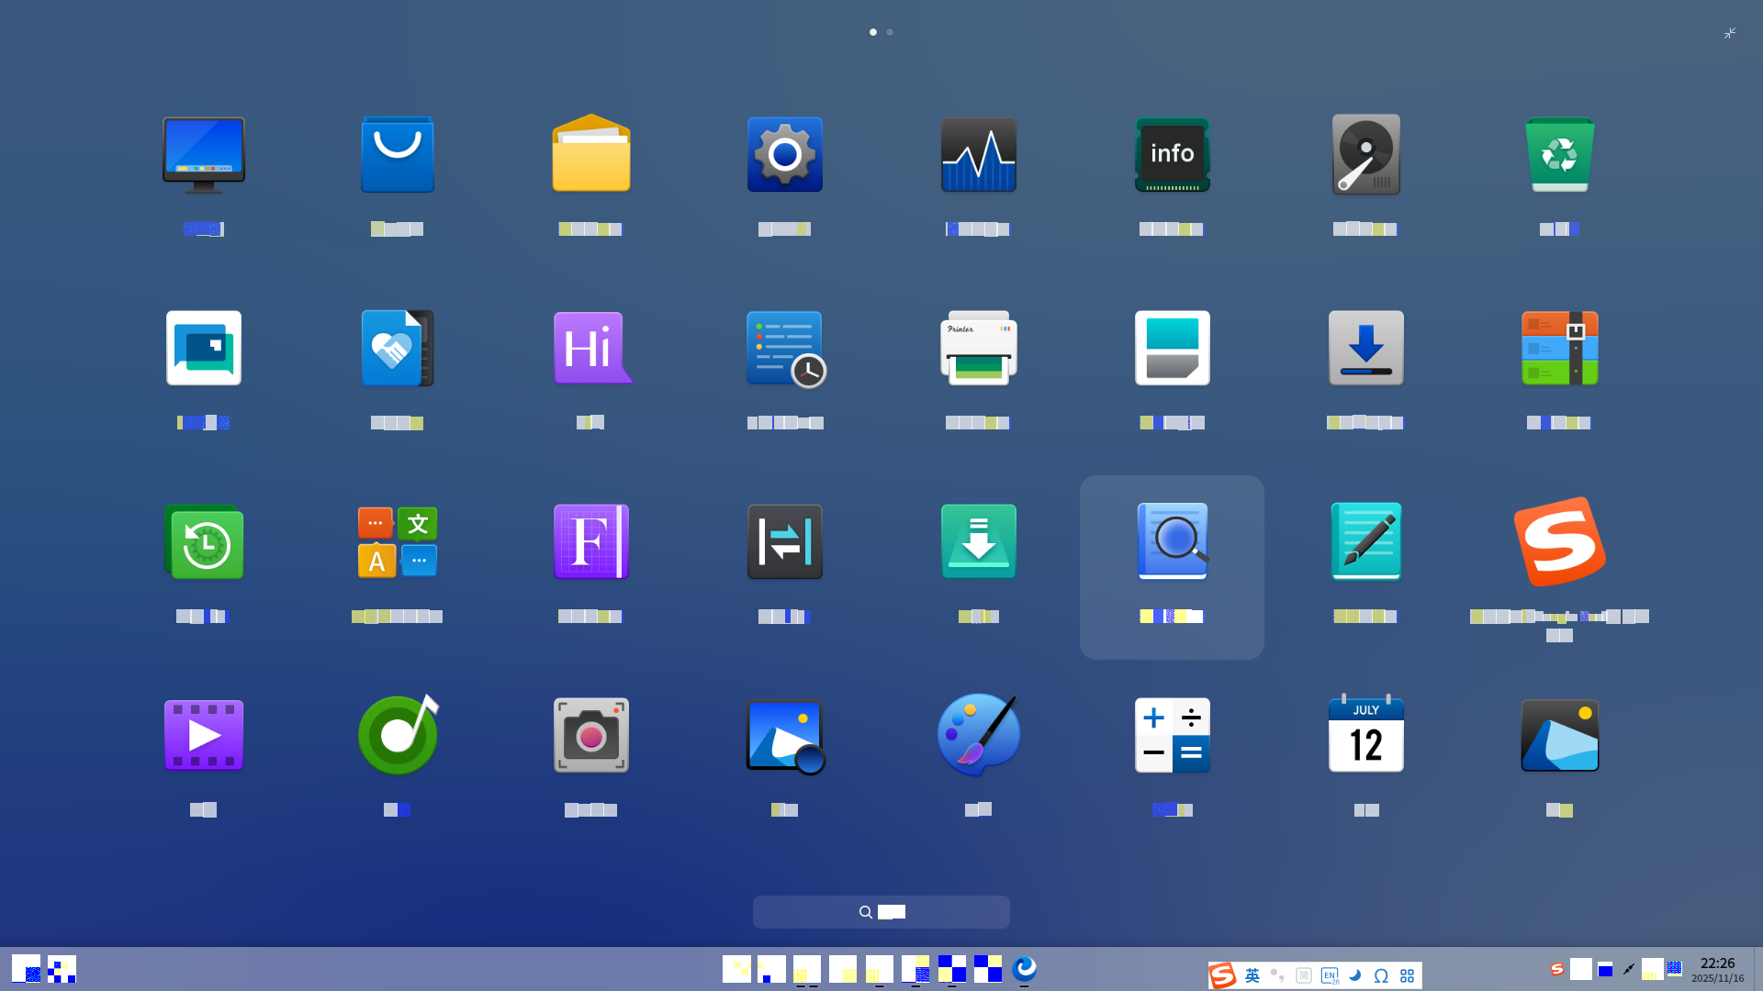Open the purple Movie player icon
The image size is (1763, 991).
pyautogui.click(x=203, y=735)
